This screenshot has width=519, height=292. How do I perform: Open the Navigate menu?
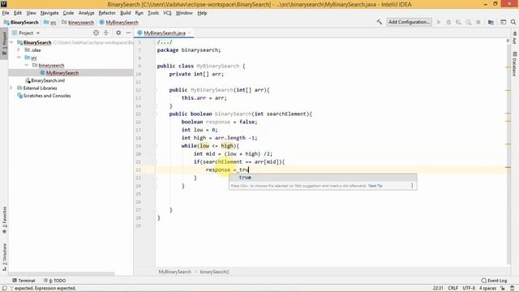coord(49,13)
